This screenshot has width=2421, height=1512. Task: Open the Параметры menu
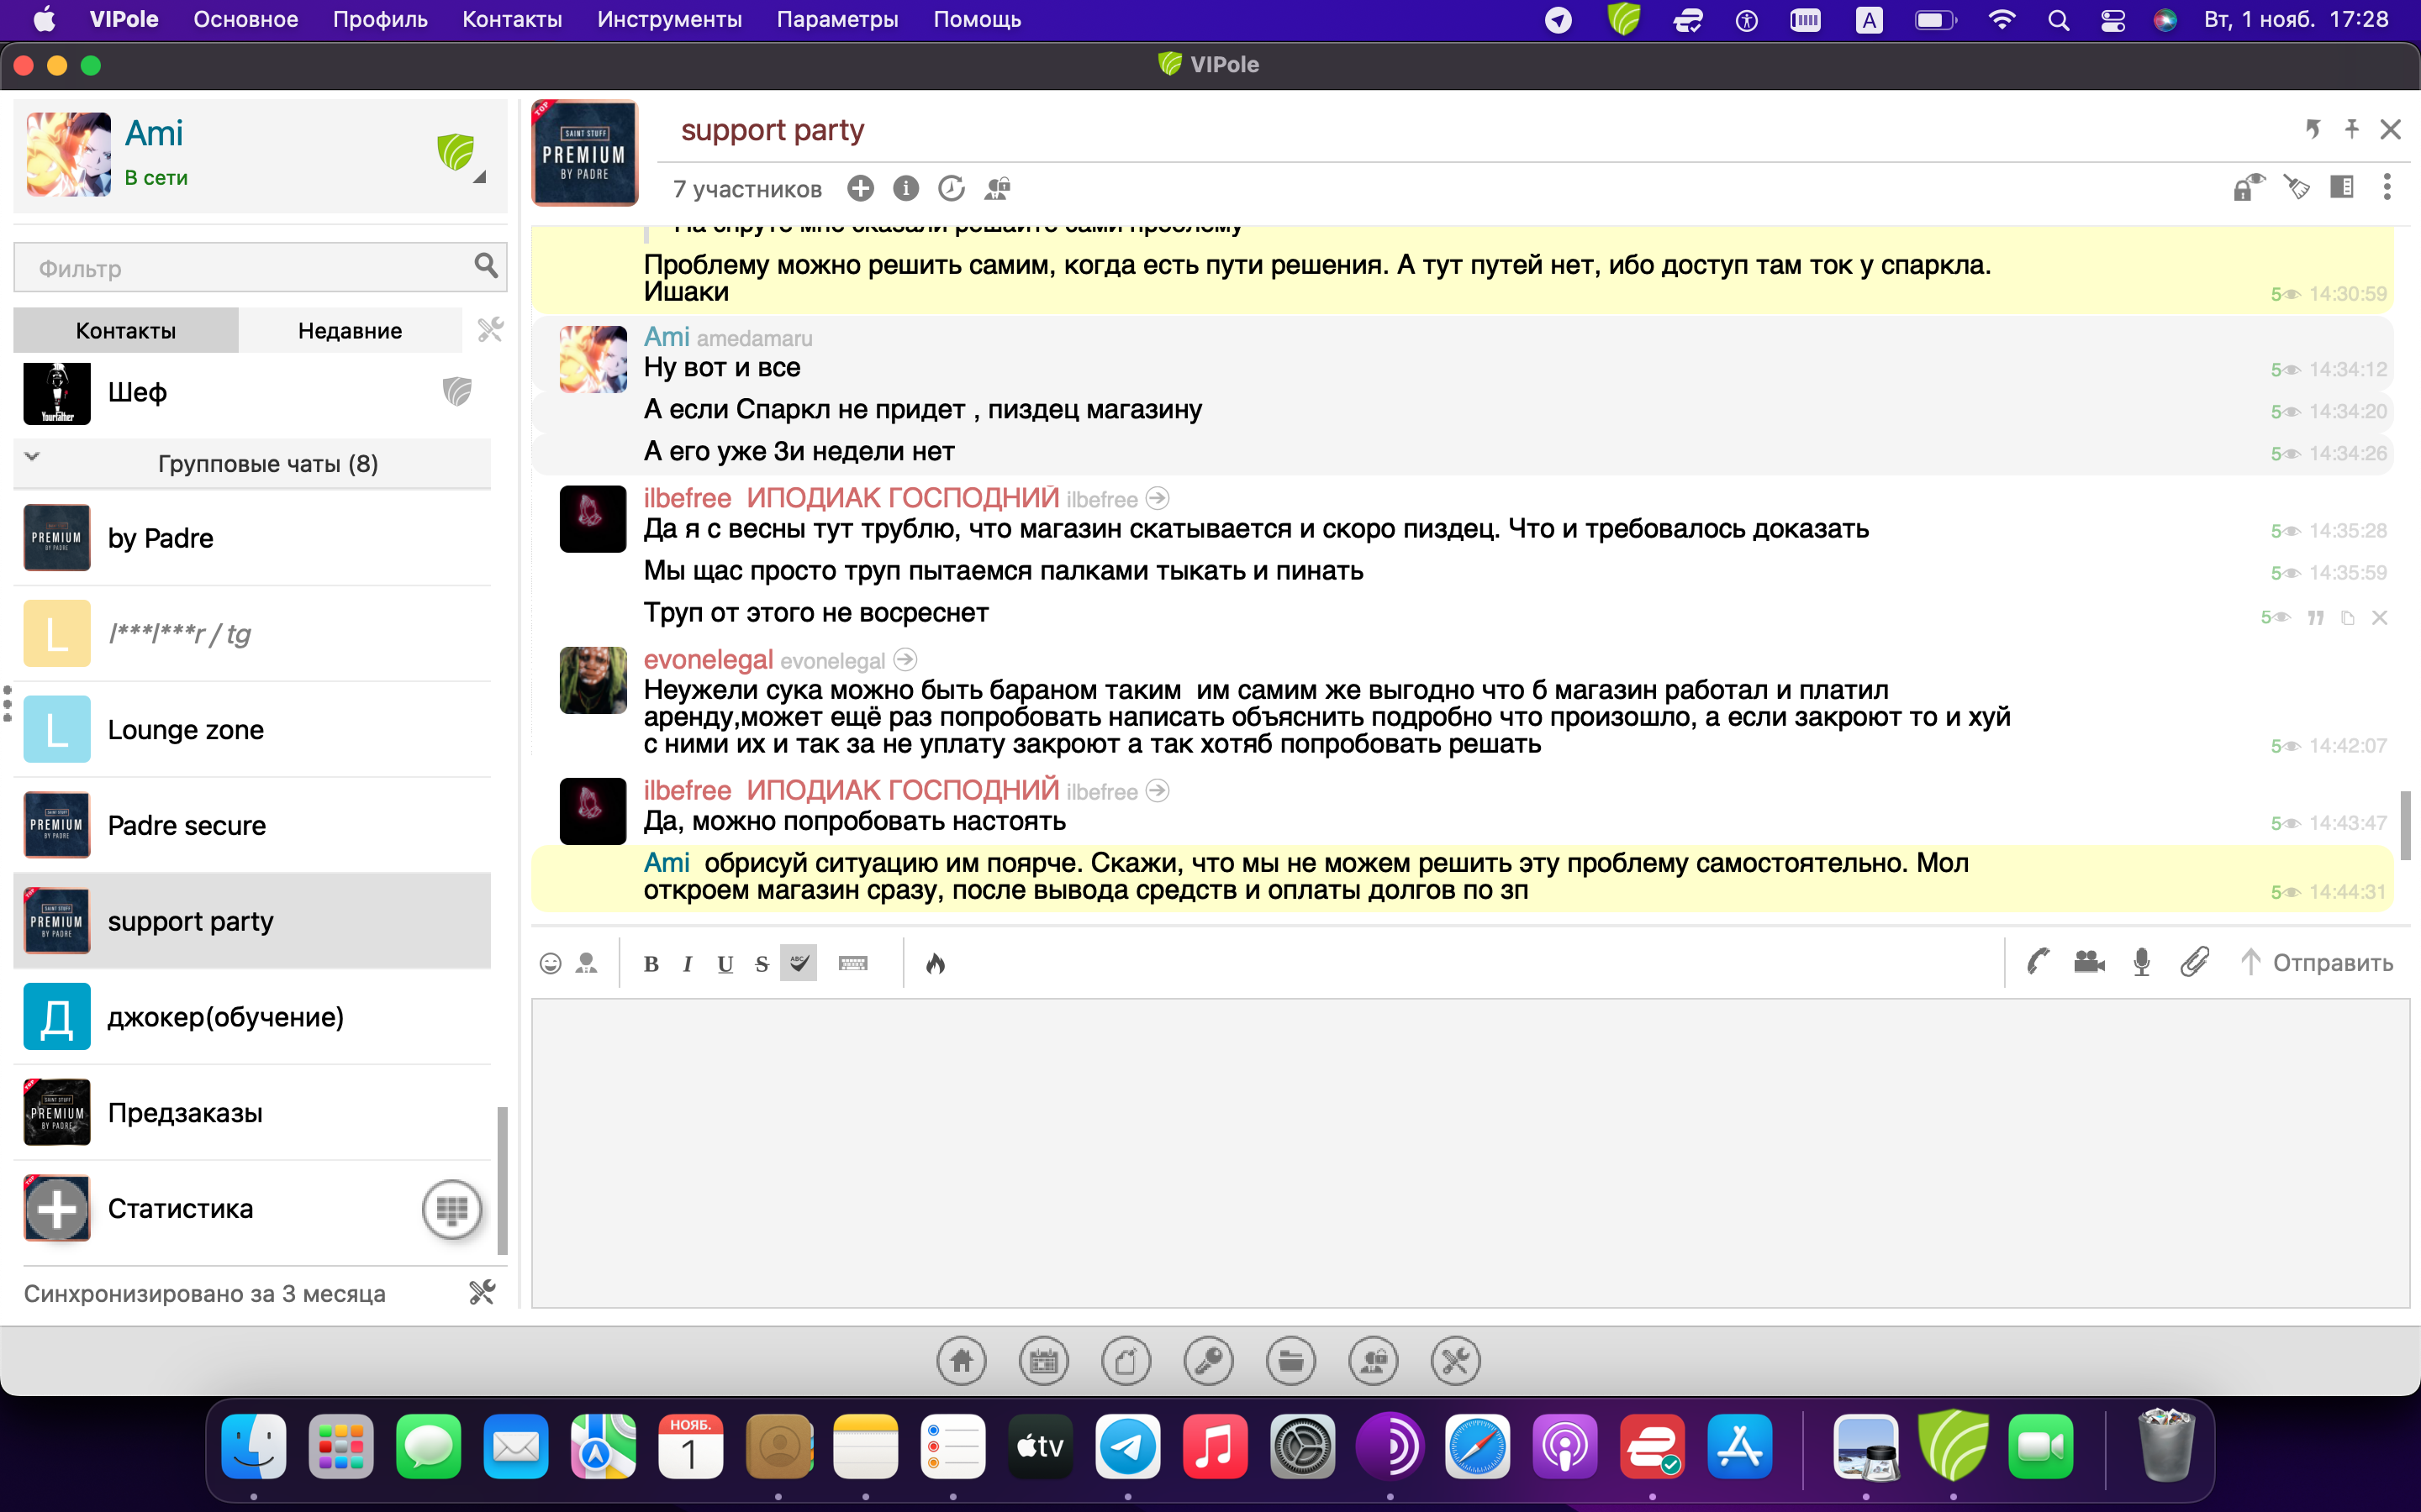tap(837, 19)
